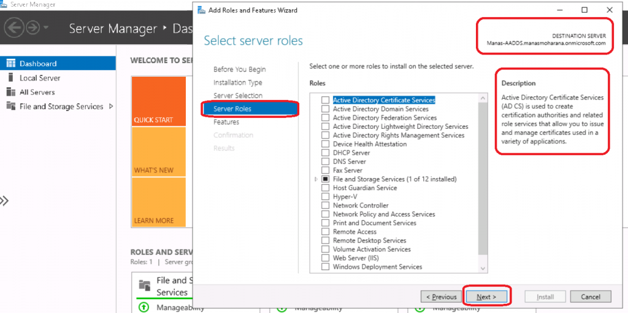Click the All Servers icon
Viewport: 628px width, 313px height.
tap(10, 92)
